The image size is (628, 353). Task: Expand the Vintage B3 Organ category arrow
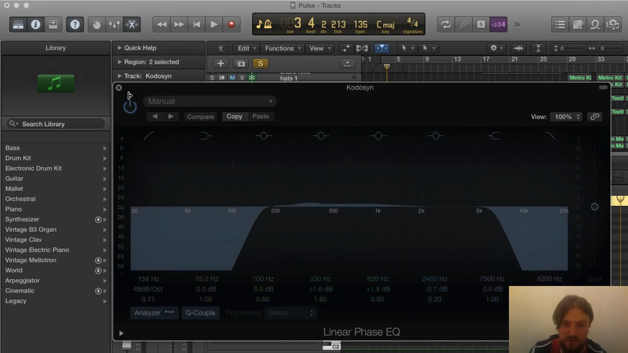click(x=105, y=230)
